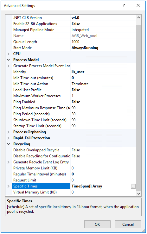Click the Queue Length value field
The height and width of the screenshot is (234, 147).
coord(103,42)
